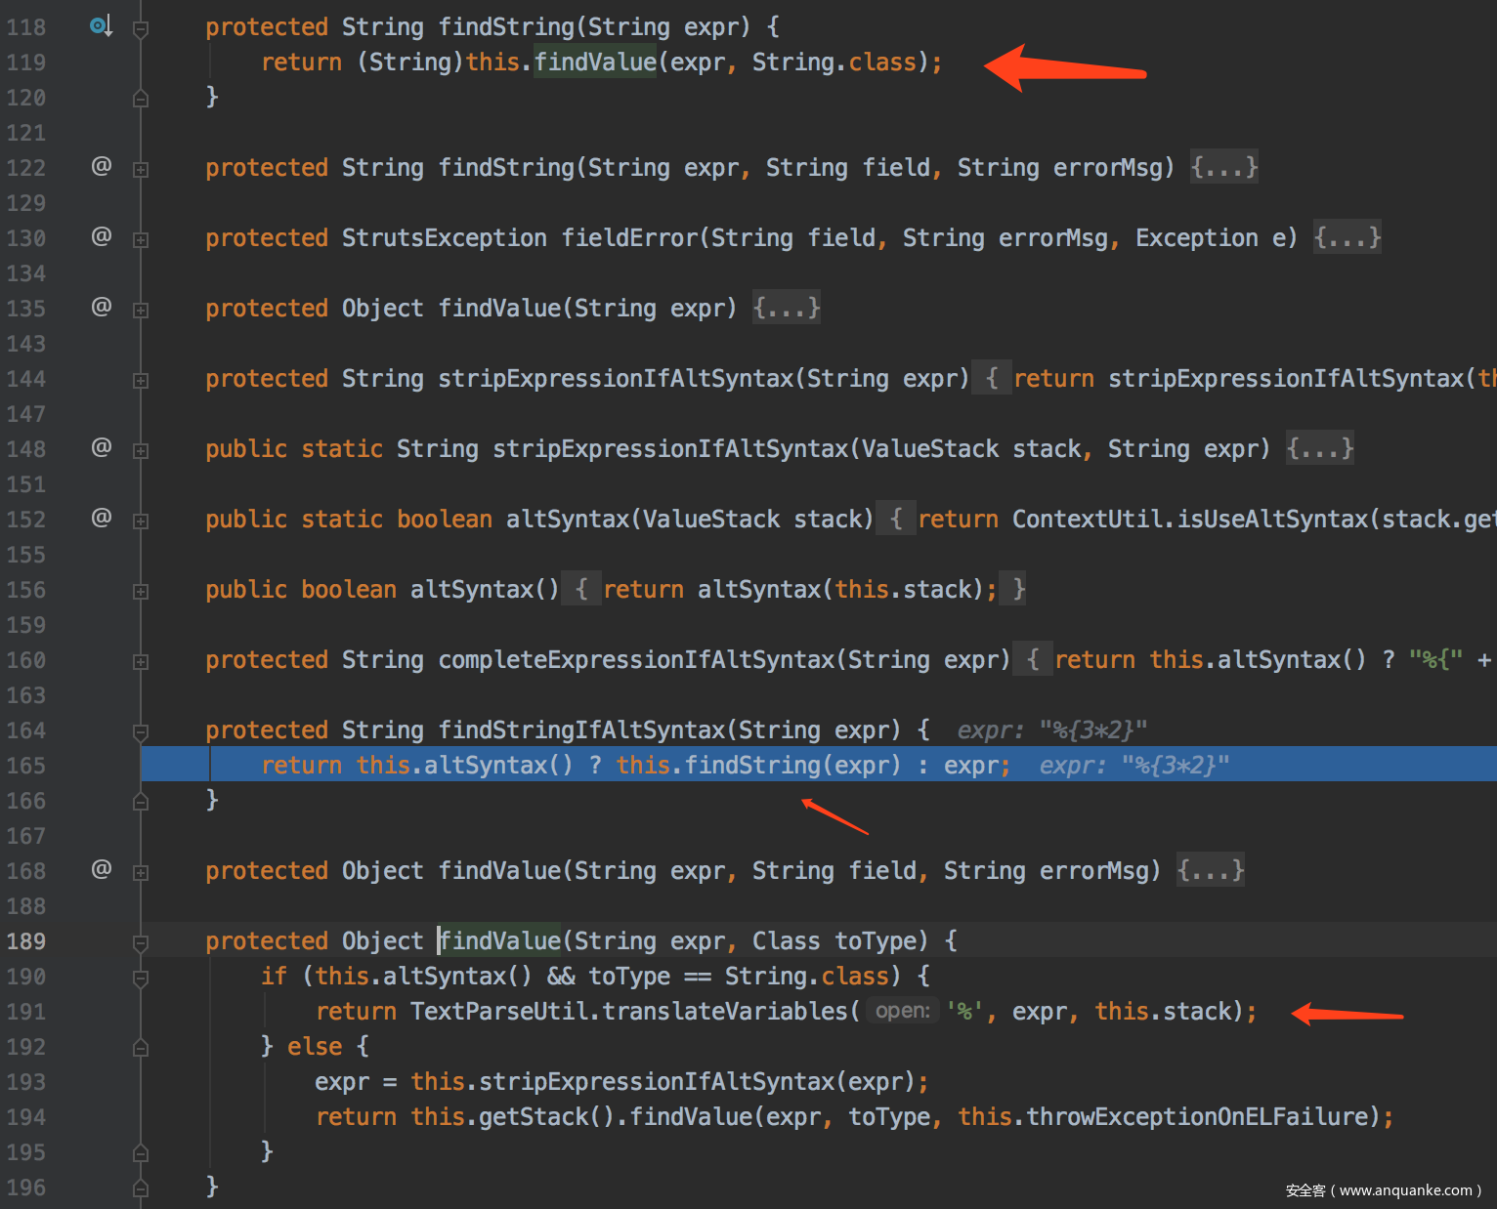The width and height of the screenshot is (1497, 1209).
Task: Click the fold marker on line 192
Action: coord(141,1047)
